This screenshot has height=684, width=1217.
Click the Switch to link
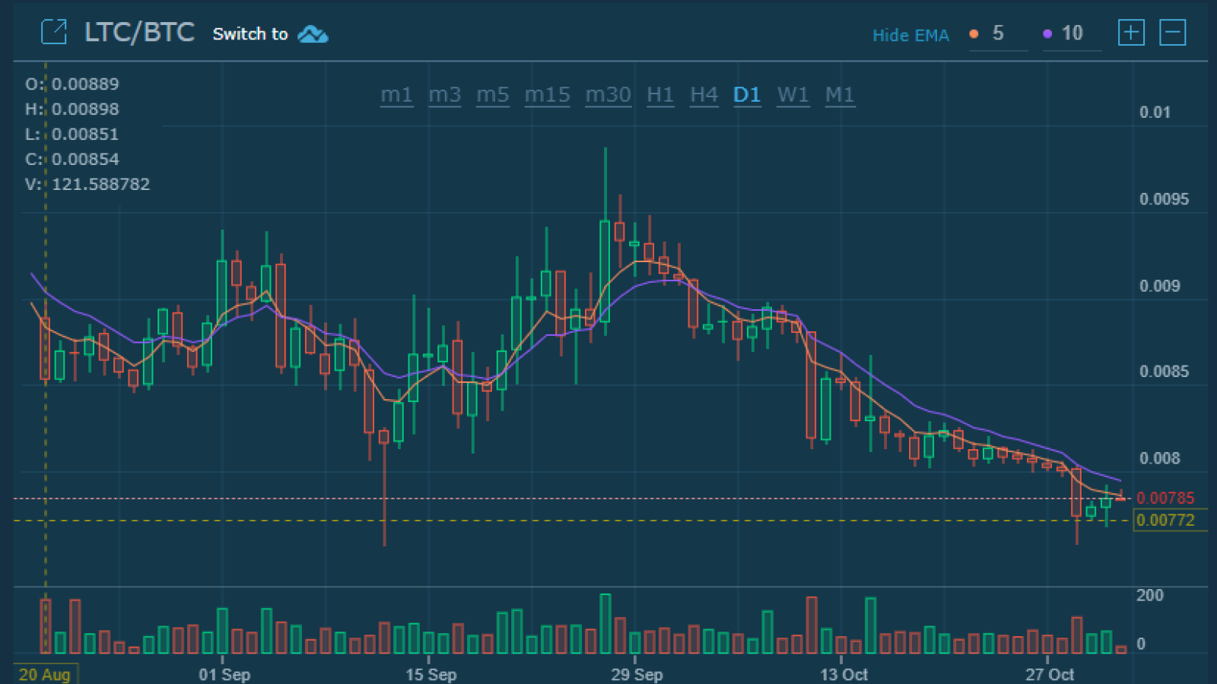click(x=250, y=34)
